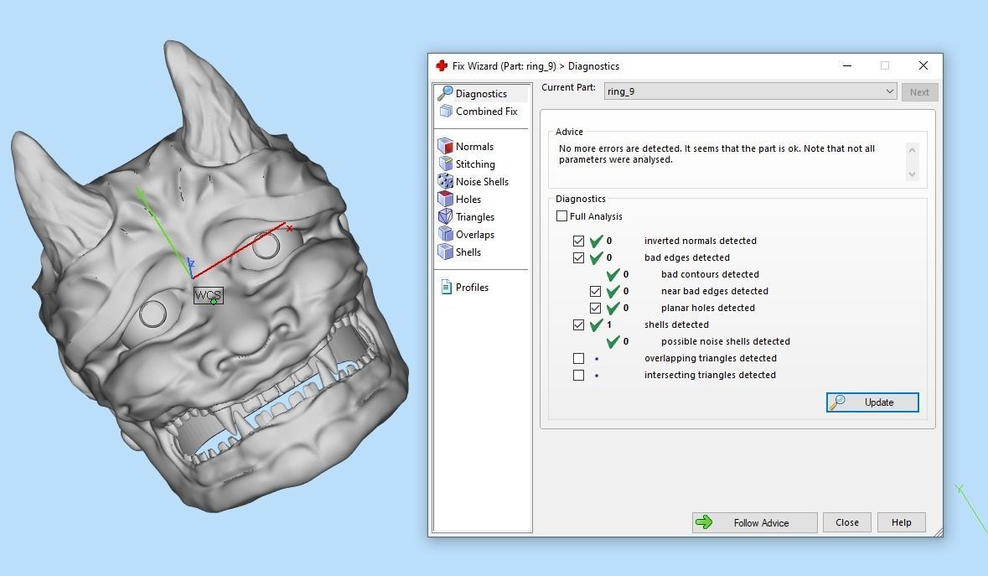Open the Shells repair page
Screen dimensions: 988x576
468,252
